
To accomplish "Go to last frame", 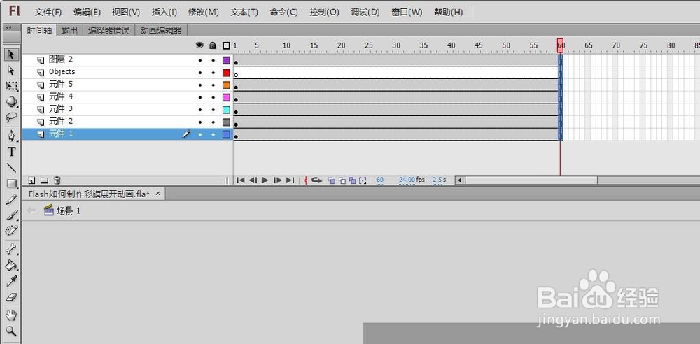I will pos(290,180).
